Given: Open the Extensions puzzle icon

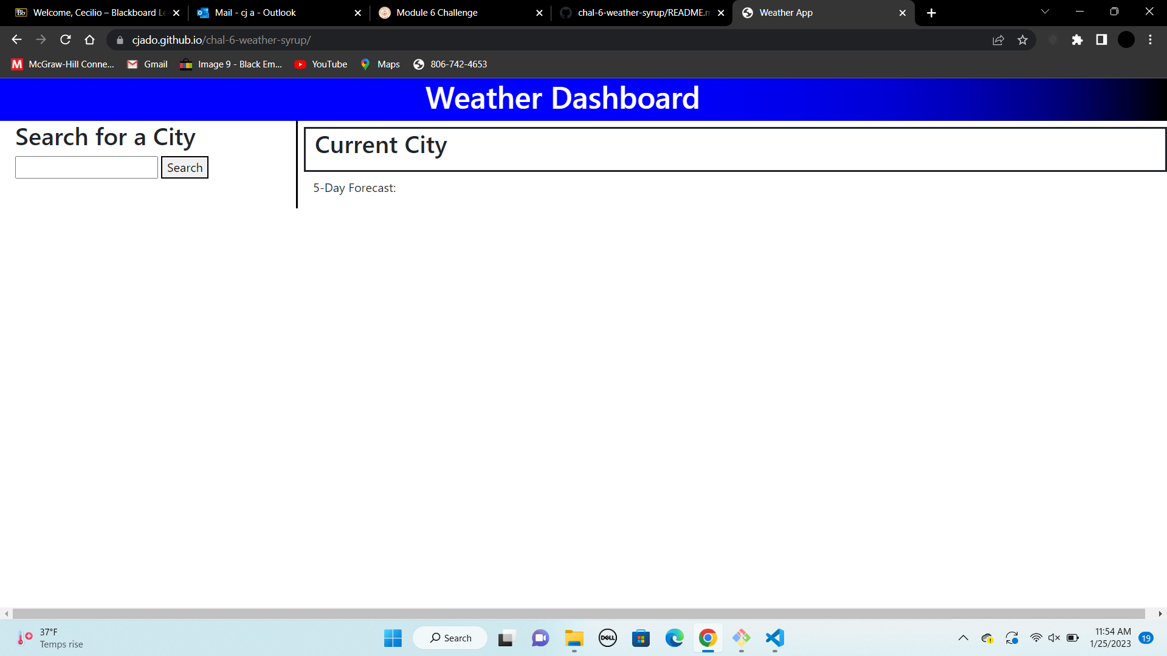Looking at the screenshot, I should pyautogui.click(x=1077, y=40).
